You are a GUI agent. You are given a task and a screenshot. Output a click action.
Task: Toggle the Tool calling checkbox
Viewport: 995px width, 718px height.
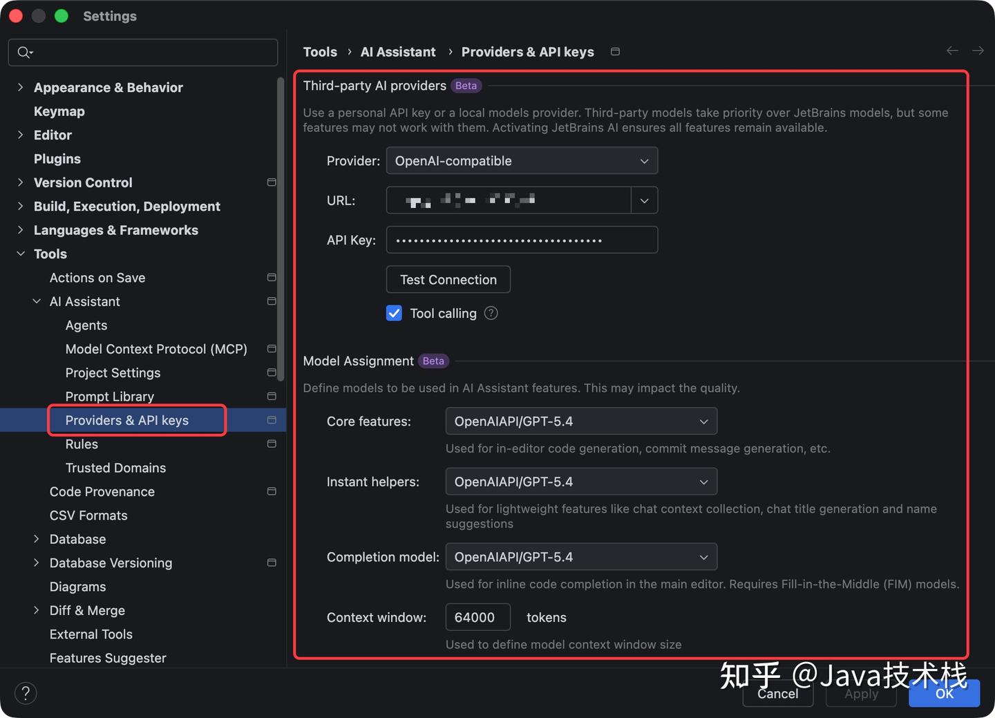click(394, 313)
